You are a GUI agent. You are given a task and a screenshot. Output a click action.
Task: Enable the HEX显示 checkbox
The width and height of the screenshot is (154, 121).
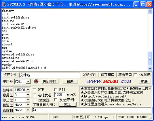tap(136, 75)
